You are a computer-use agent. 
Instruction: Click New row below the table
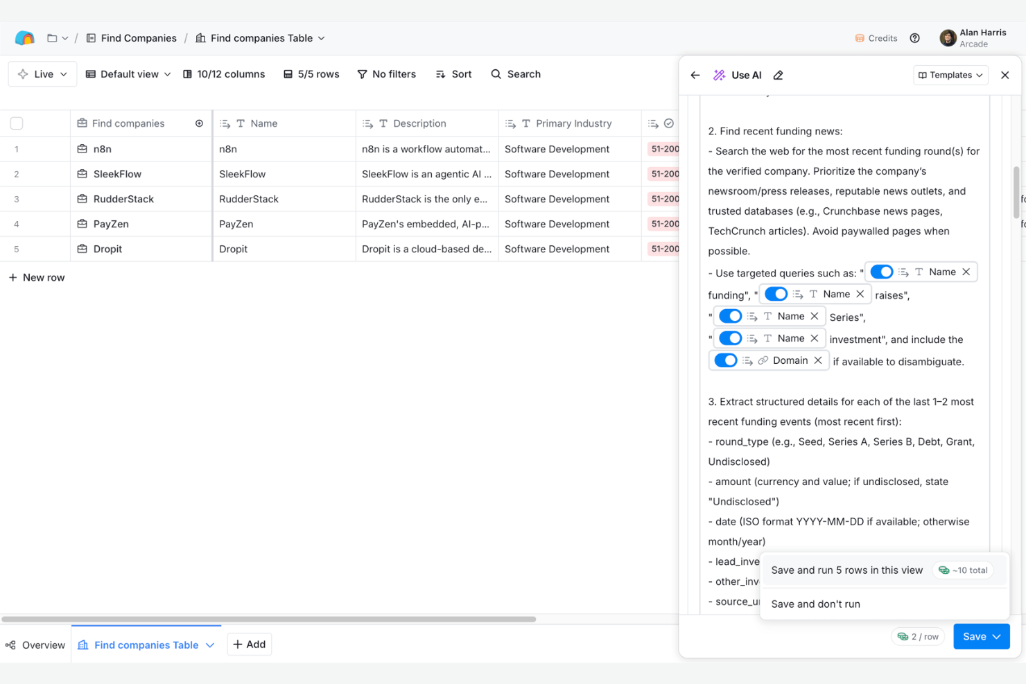pos(37,277)
